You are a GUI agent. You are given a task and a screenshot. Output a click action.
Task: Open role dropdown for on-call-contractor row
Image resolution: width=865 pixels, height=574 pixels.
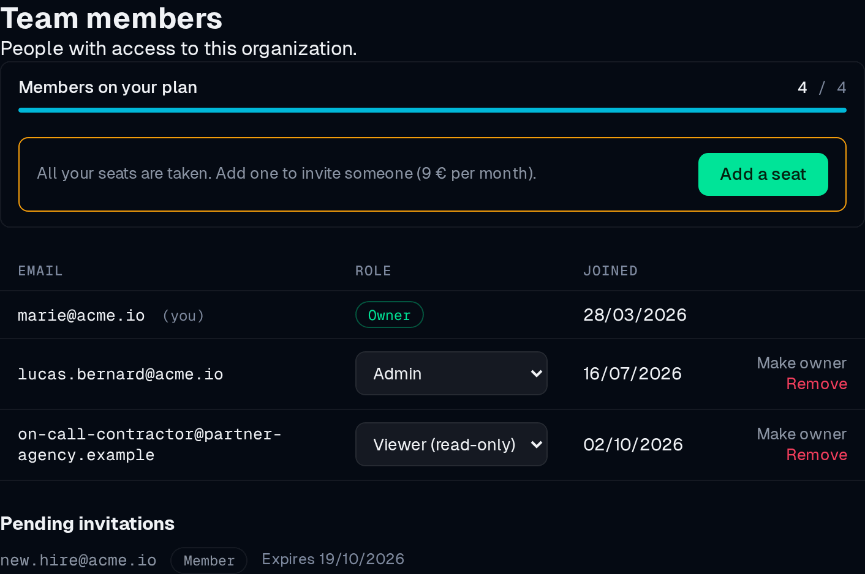pos(451,444)
